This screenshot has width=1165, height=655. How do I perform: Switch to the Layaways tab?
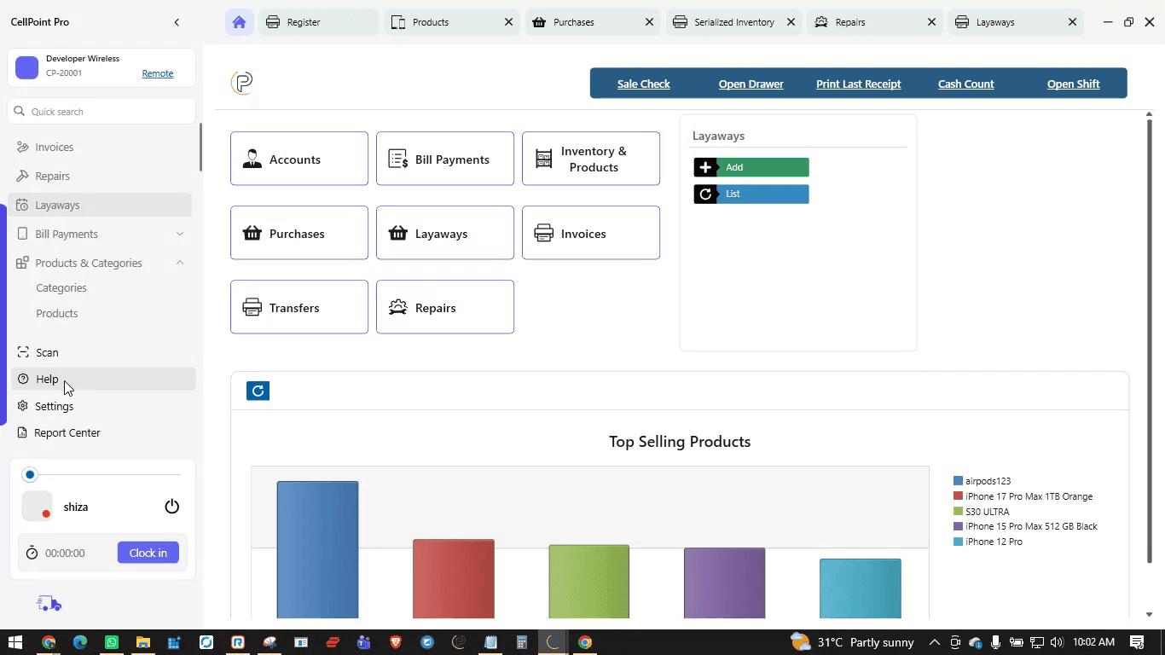tap(1015, 22)
